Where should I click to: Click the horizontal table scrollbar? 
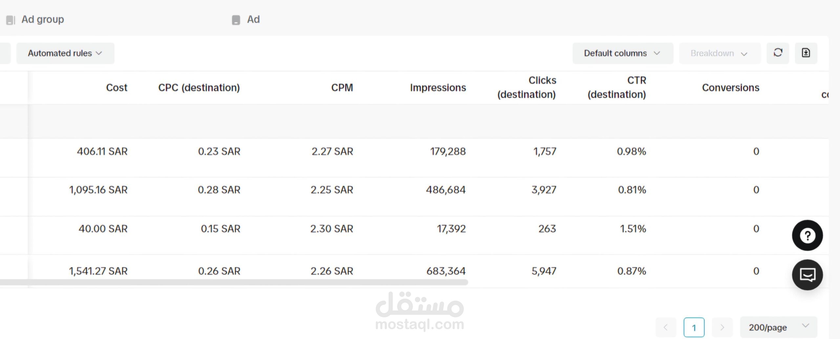click(x=230, y=282)
